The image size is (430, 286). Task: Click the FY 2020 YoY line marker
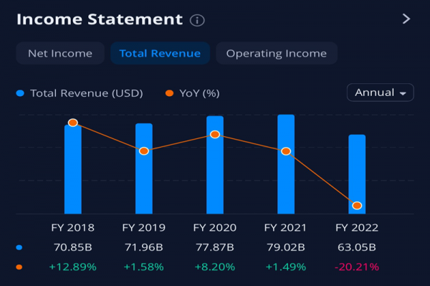pyautogui.click(x=215, y=134)
